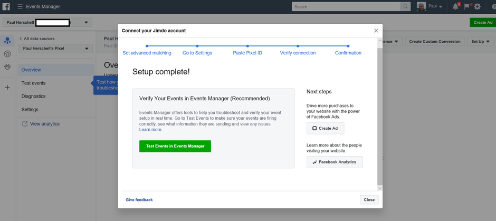
Task: Click the plus add data source icon
Action: pos(7,88)
